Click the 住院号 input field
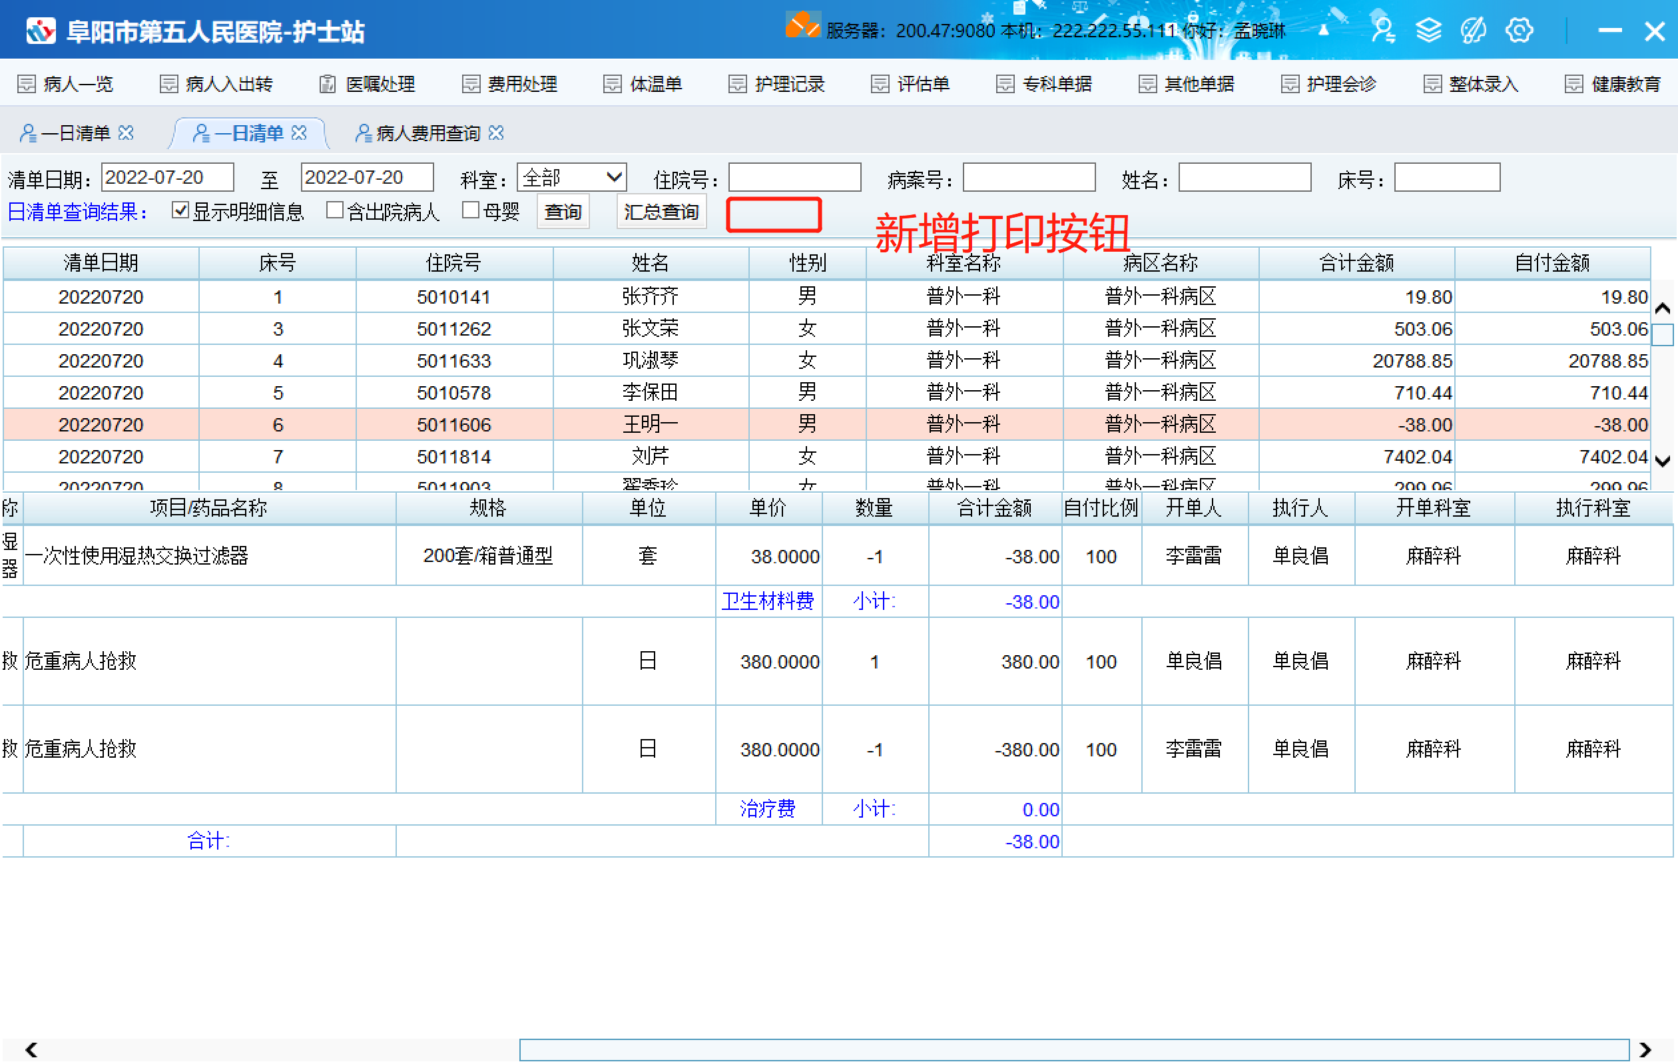This screenshot has height=1064, width=1678. pos(794,178)
